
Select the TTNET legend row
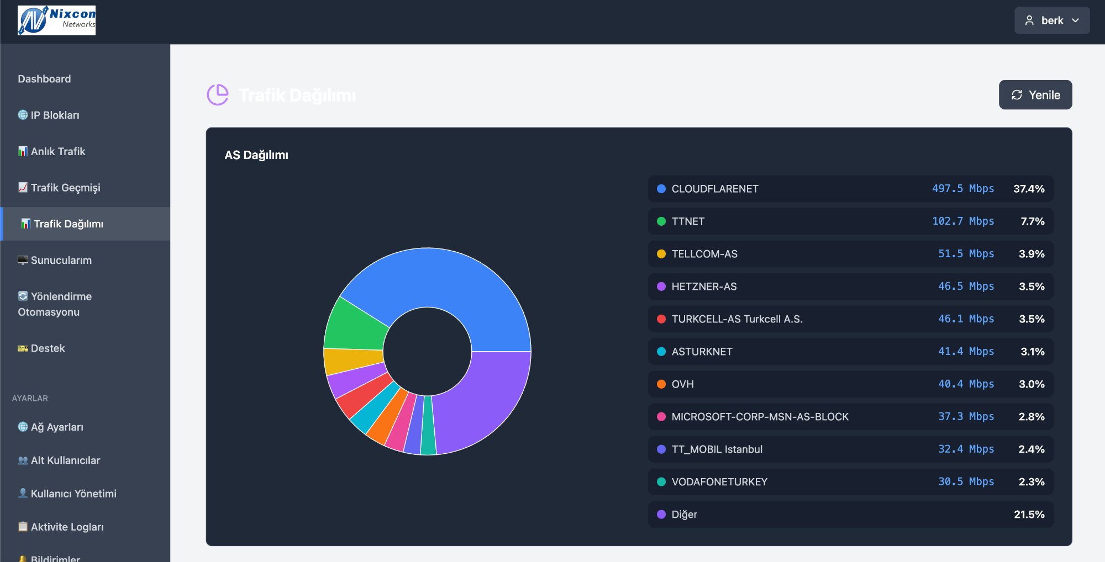850,221
